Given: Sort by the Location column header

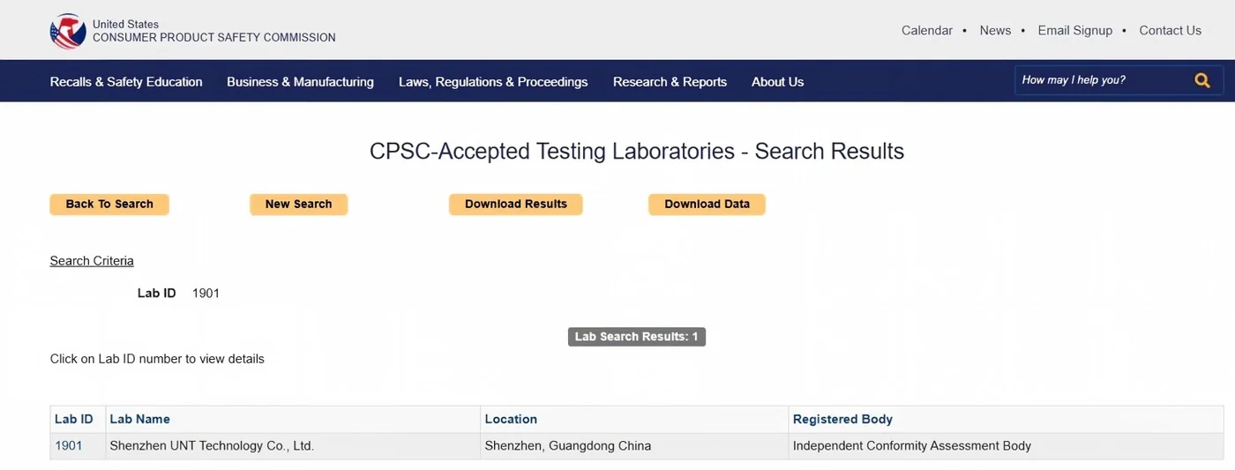Looking at the screenshot, I should 511,419.
